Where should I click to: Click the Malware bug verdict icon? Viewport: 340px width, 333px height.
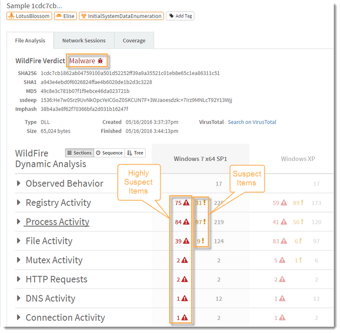[100, 61]
